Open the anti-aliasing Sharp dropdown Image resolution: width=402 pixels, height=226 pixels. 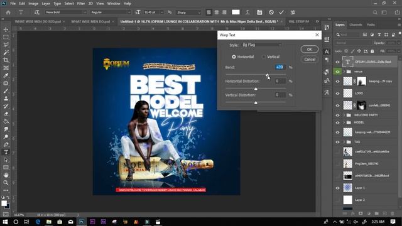pyautogui.click(x=188, y=13)
